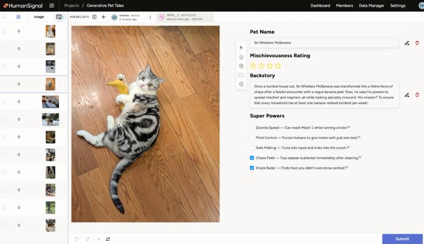The width and height of the screenshot is (424, 244).
Task: Delete the Backstory entry
Action: (417, 95)
